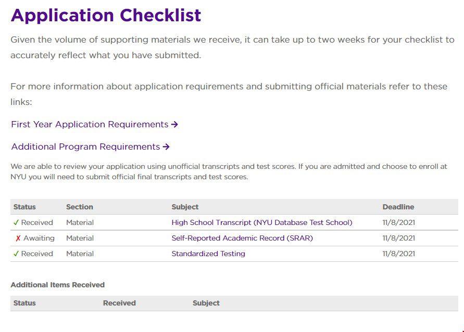Click arrow after Additional Program Requirements
The height and width of the screenshot is (332, 464).
[x=166, y=147]
